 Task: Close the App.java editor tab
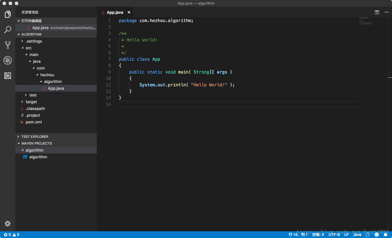129,12
